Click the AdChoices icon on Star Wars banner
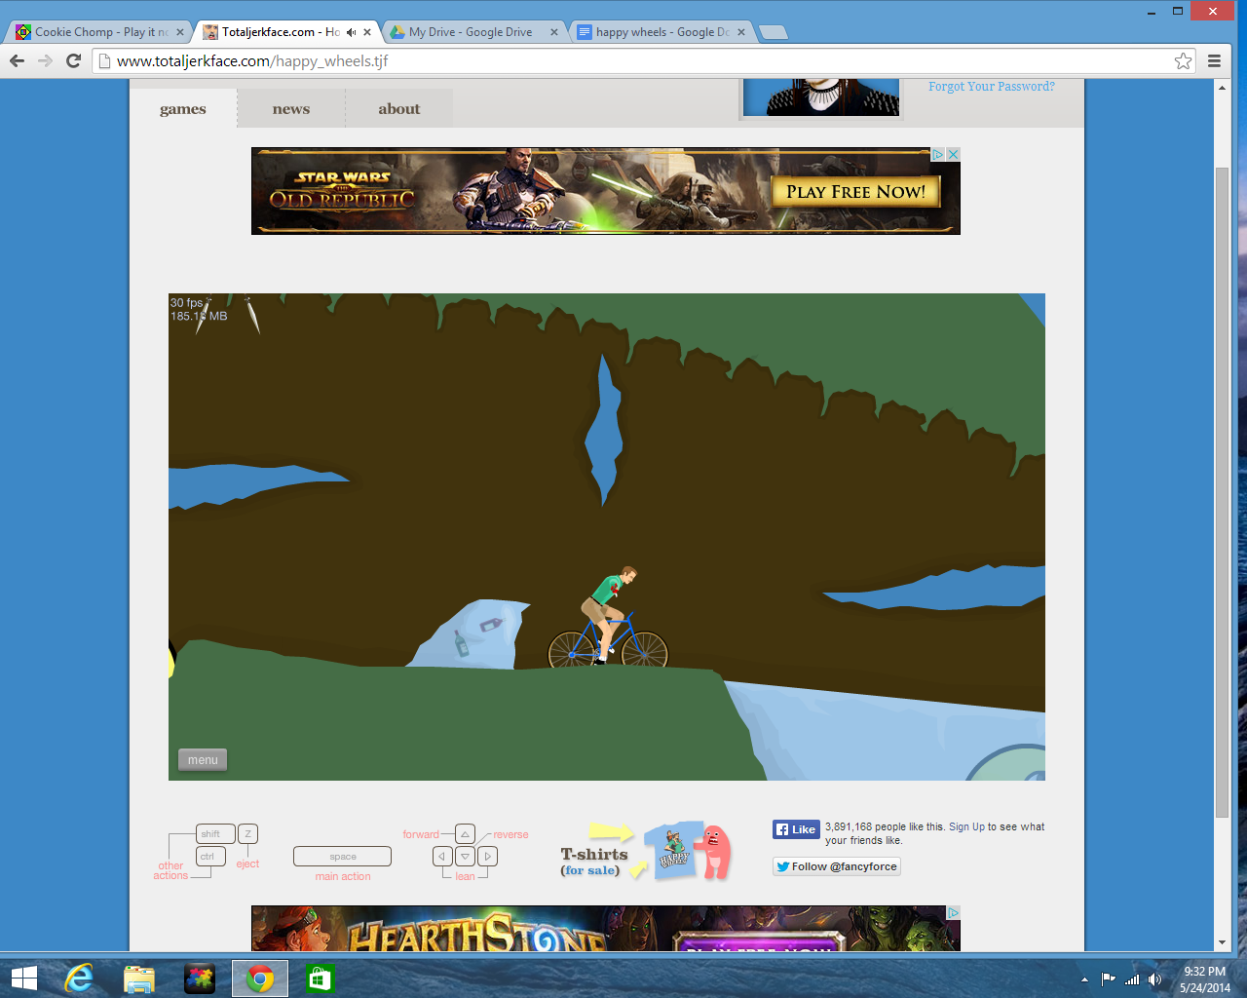This screenshot has width=1247, height=998. [938, 154]
